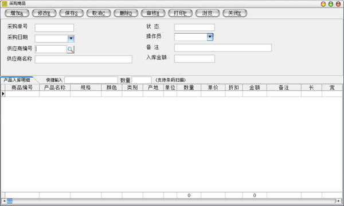Open the 采购日期 date dropdown arrow

pyautogui.click(x=71, y=38)
